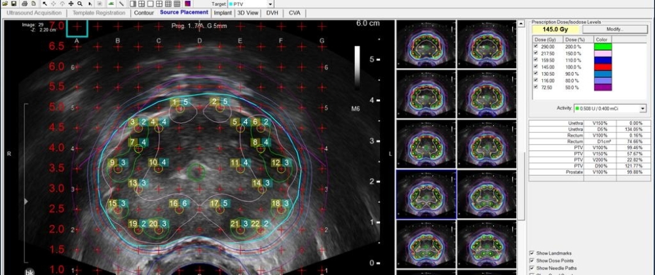Click the Print icon in toolbar
Screen dimensions: 655x275
[x=24, y=3]
